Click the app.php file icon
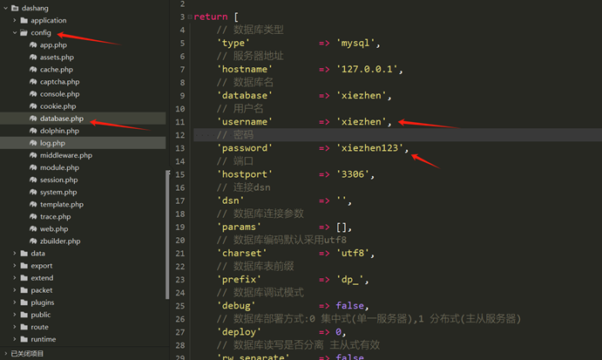 pos(33,45)
